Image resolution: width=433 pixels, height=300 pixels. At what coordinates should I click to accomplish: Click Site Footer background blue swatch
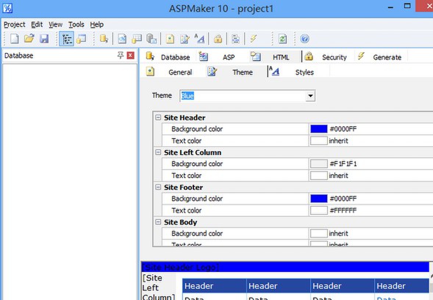tap(319, 199)
